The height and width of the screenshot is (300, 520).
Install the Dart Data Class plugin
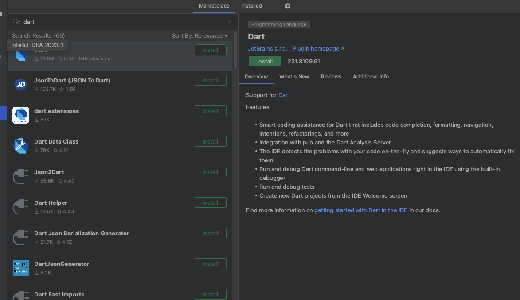[x=210, y=141]
